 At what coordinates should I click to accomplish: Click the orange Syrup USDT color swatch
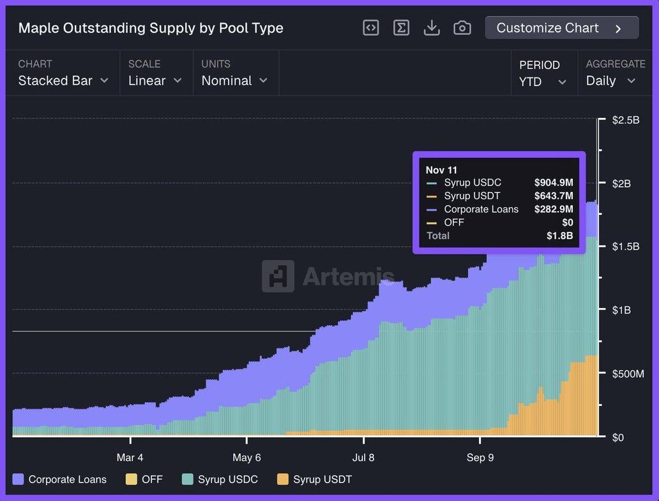coord(282,479)
